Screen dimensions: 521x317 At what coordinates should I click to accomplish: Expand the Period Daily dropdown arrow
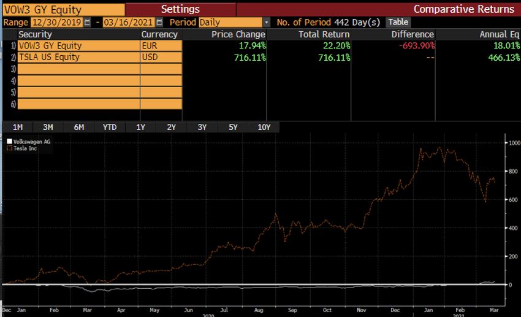point(266,23)
